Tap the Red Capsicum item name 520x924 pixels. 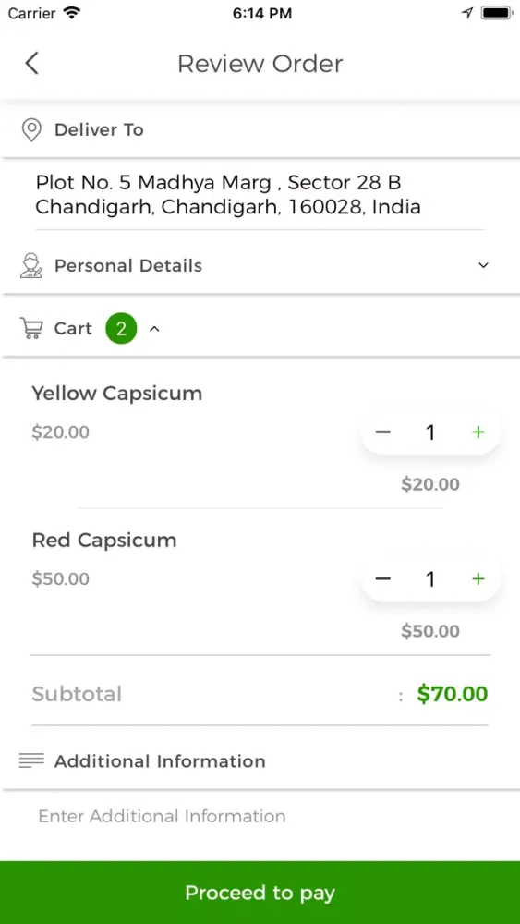point(104,541)
